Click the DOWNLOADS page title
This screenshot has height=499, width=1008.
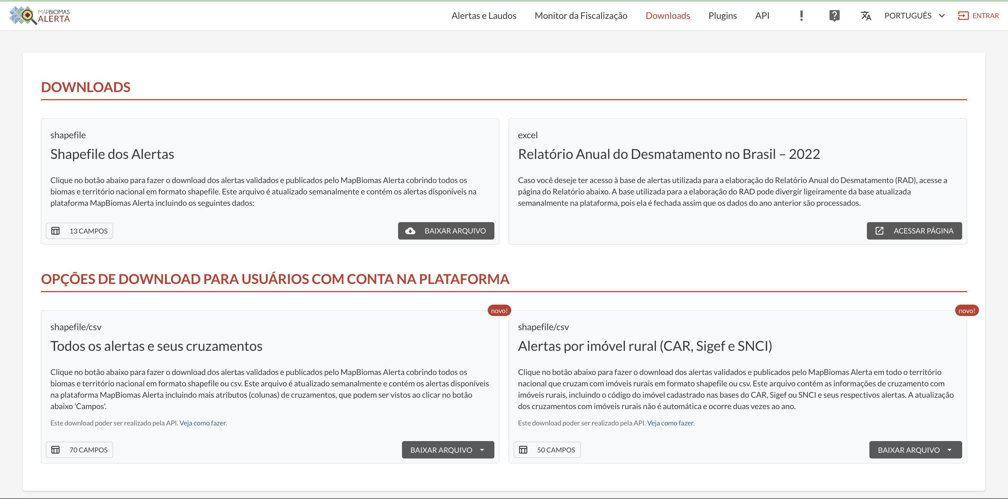coord(86,87)
